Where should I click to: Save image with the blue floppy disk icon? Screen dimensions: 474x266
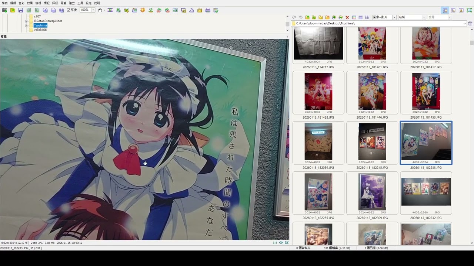click(21, 10)
